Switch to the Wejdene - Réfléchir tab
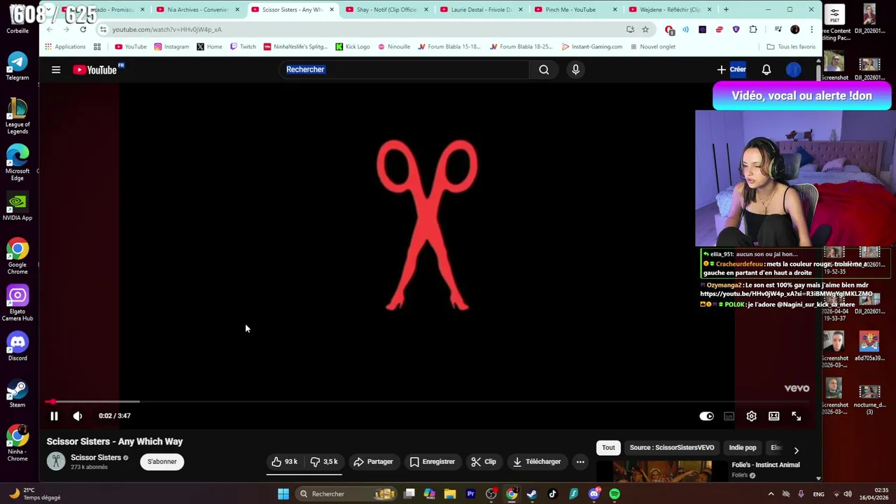This screenshot has width=896, height=504. point(669,10)
